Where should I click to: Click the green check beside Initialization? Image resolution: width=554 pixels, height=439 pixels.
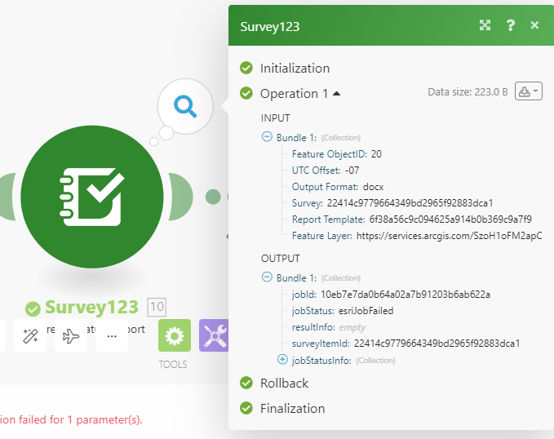[246, 68]
